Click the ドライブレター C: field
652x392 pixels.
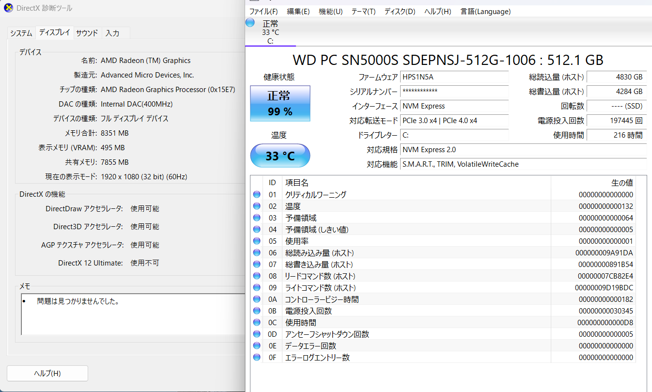tap(454, 135)
